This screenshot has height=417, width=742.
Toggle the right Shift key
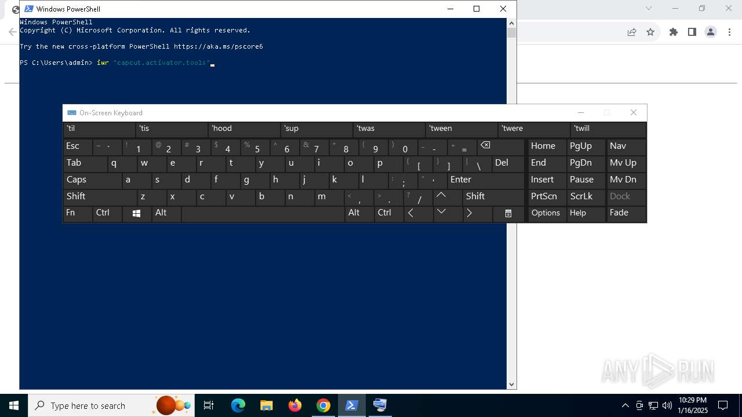pos(493,196)
